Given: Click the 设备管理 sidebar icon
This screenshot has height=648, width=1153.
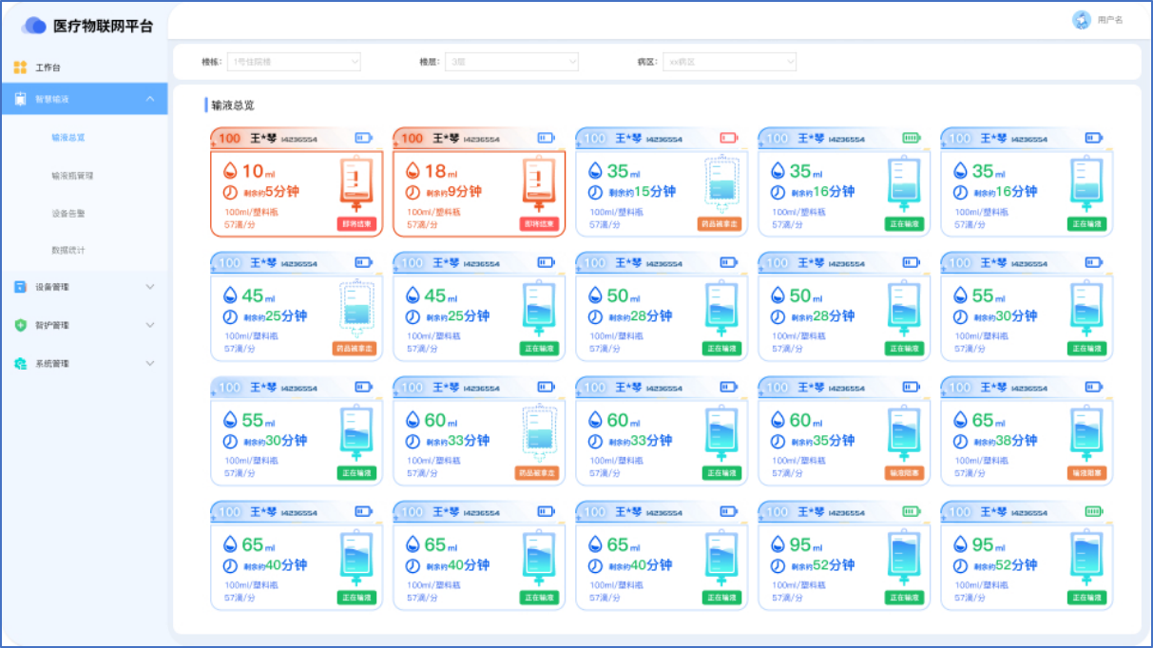Looking at the screenshot, I should point(20,287).
